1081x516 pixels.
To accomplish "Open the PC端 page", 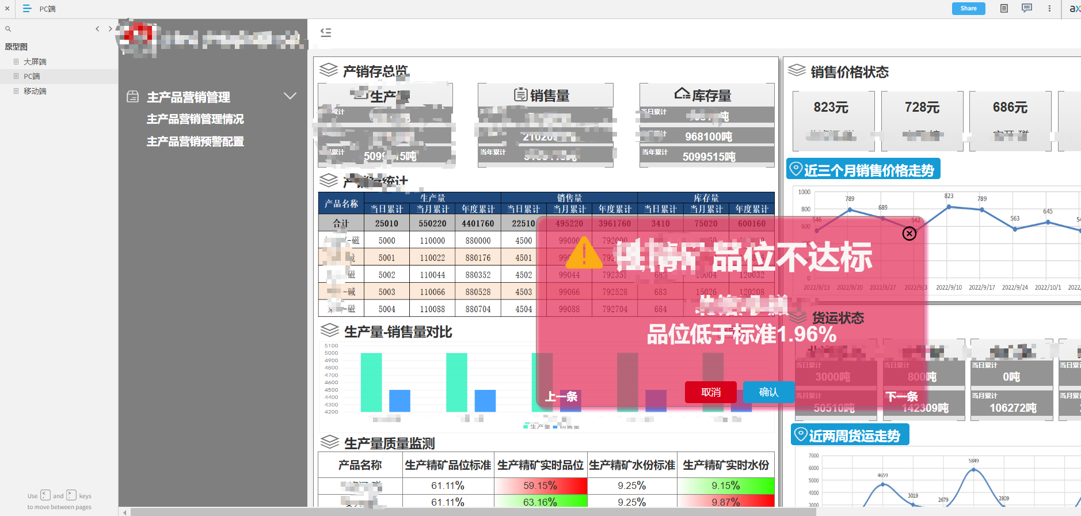I will click(32, 76).
